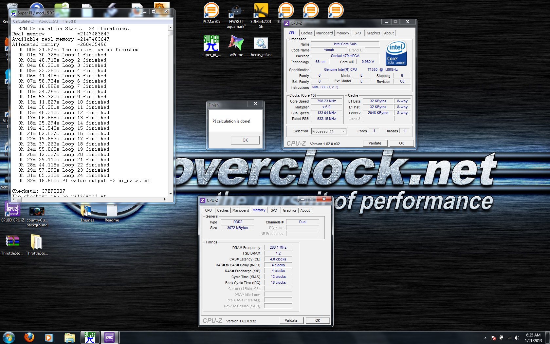Open the 3DMark2001 SE desktop icon

pyautogui.click(x=261, y=16)
